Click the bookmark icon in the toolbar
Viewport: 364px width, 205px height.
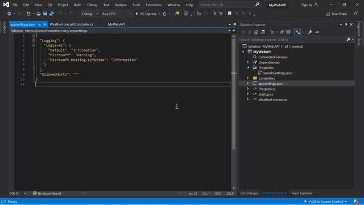point(230,14)
